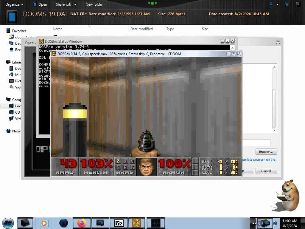Screen dimensions: 305x229
Task: Toggle the preview pane icon
Action: [x=287, y=4]
